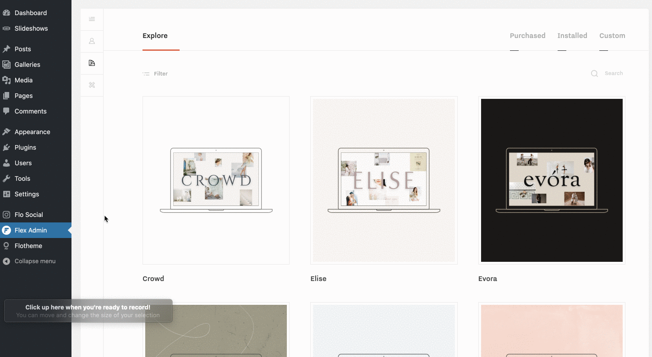Click the Filter lines icon
This screenshot has height=357, width=652.
point(146,74)
